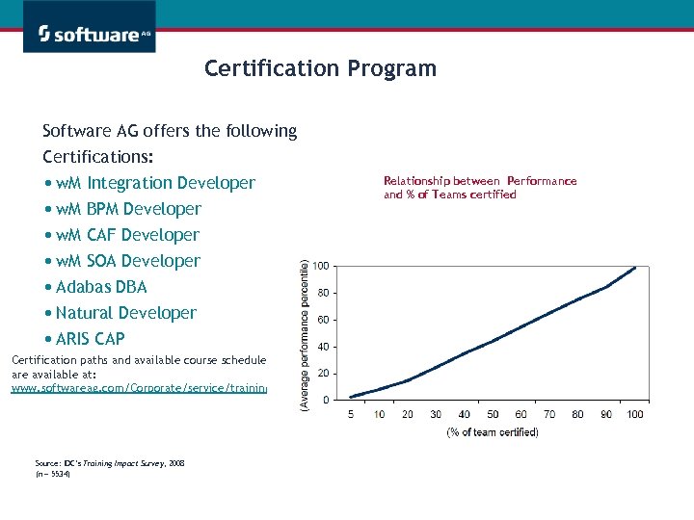Click the x-axis value '90'

coord(606,414)
